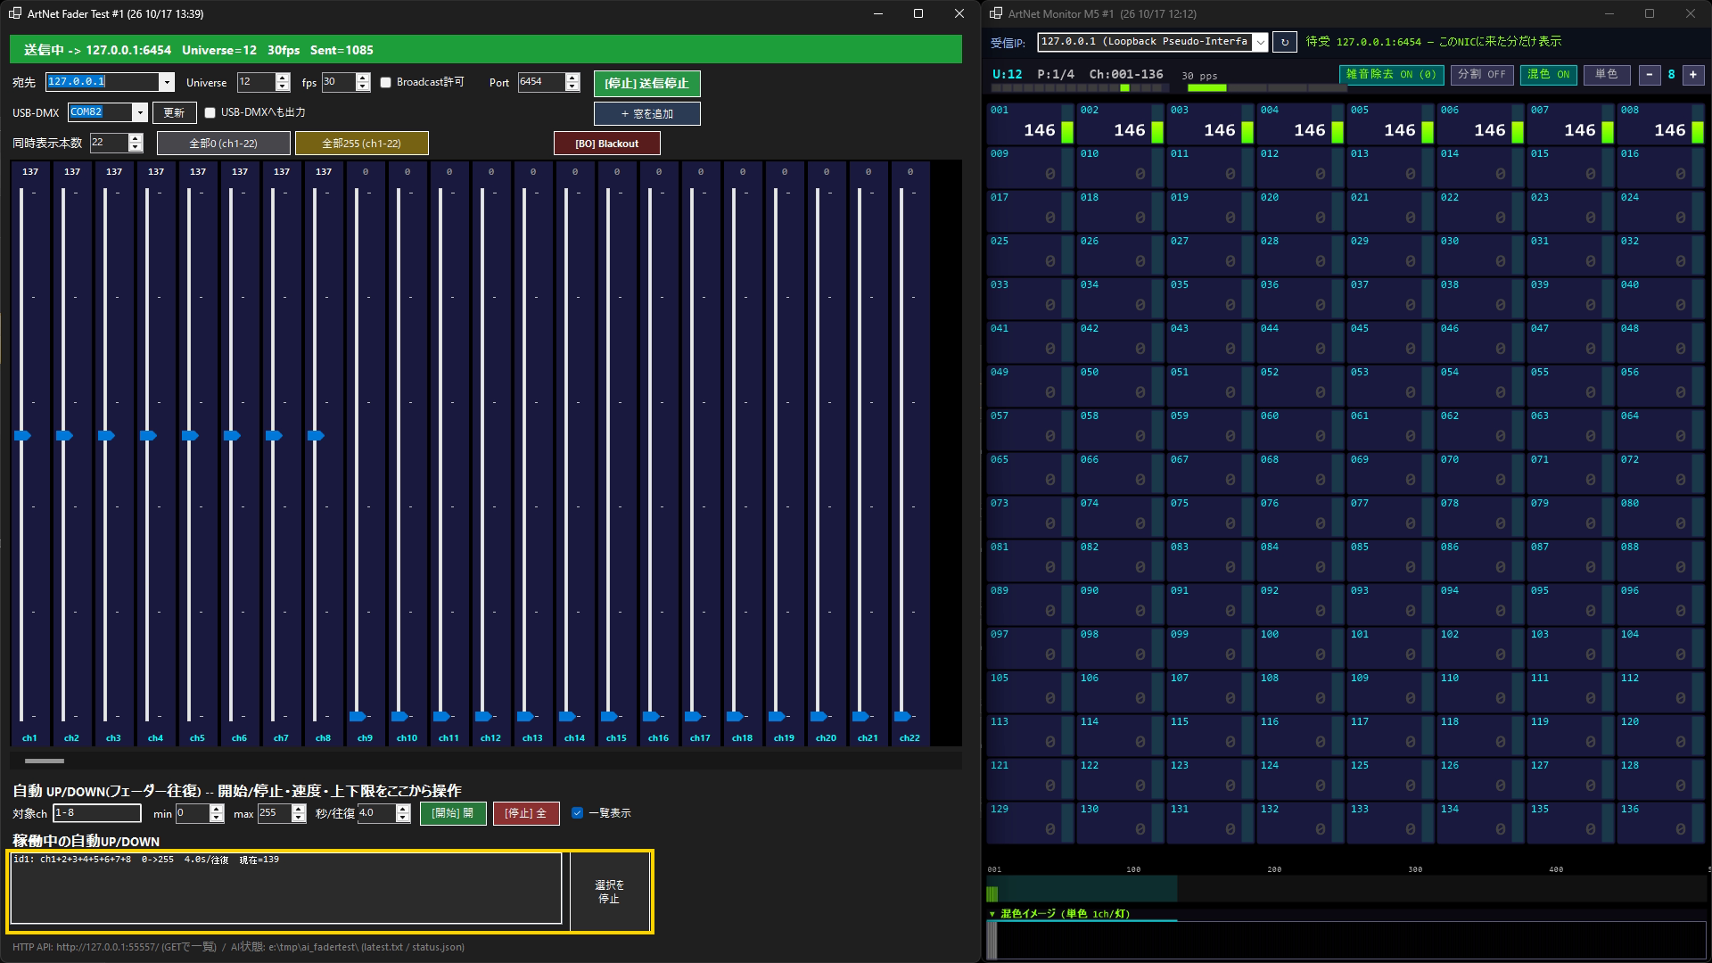Screen dimensions: 1712x963
Task: Increase the 同時表示本数 count spinner
Action: (x=136, y=138)
